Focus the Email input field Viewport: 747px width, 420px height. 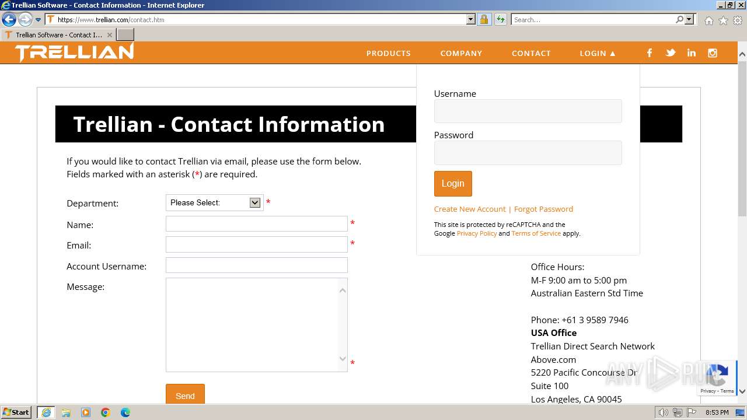coord(257,244)
